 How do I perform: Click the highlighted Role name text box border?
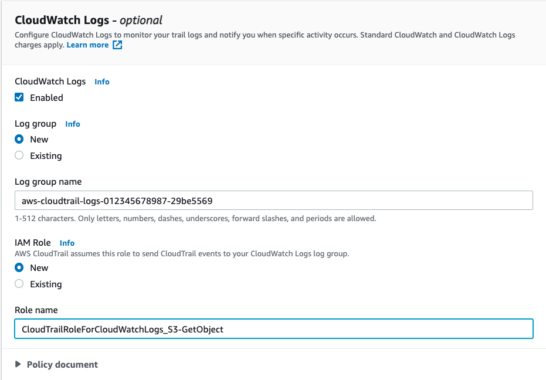click(273, 320)
